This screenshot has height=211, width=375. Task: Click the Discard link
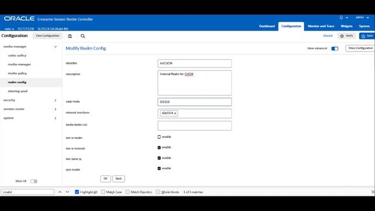tap(328, 36)
